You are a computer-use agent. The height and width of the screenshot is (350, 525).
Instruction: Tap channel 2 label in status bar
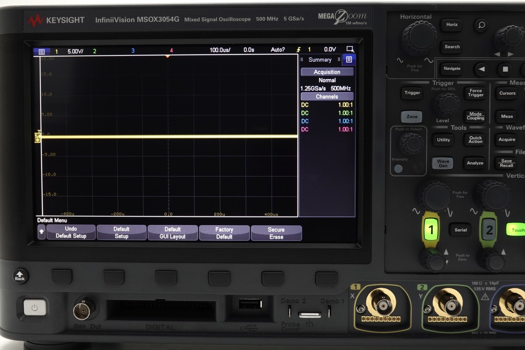tap(94, 51)
